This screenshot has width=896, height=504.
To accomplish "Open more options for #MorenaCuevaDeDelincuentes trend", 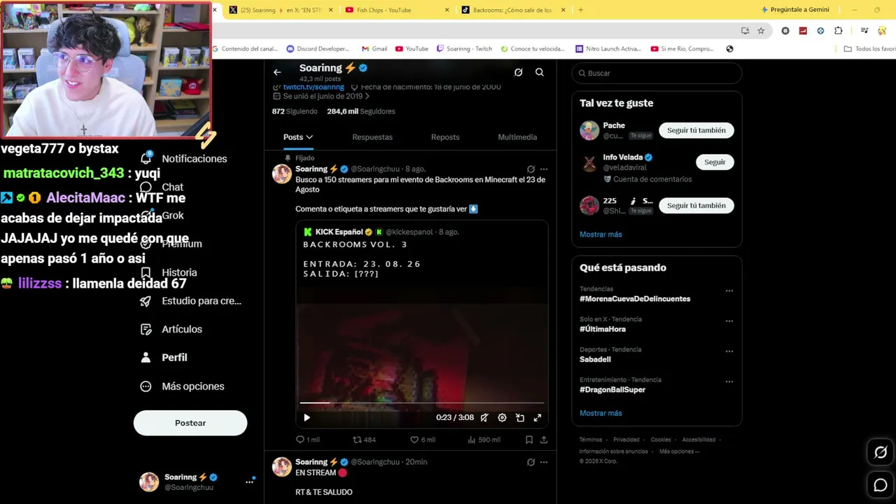I will pos(729,290).
